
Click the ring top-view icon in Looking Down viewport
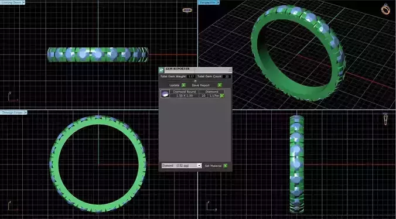(x=187, y=10)
